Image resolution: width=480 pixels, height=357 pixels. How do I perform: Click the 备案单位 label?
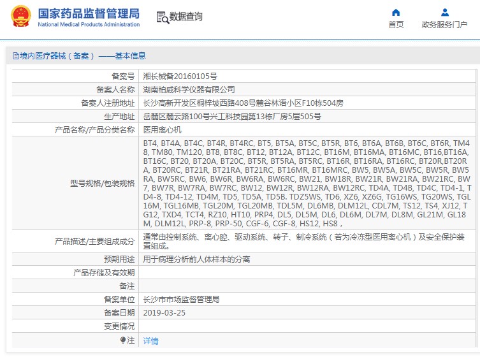tap(119, 300)
